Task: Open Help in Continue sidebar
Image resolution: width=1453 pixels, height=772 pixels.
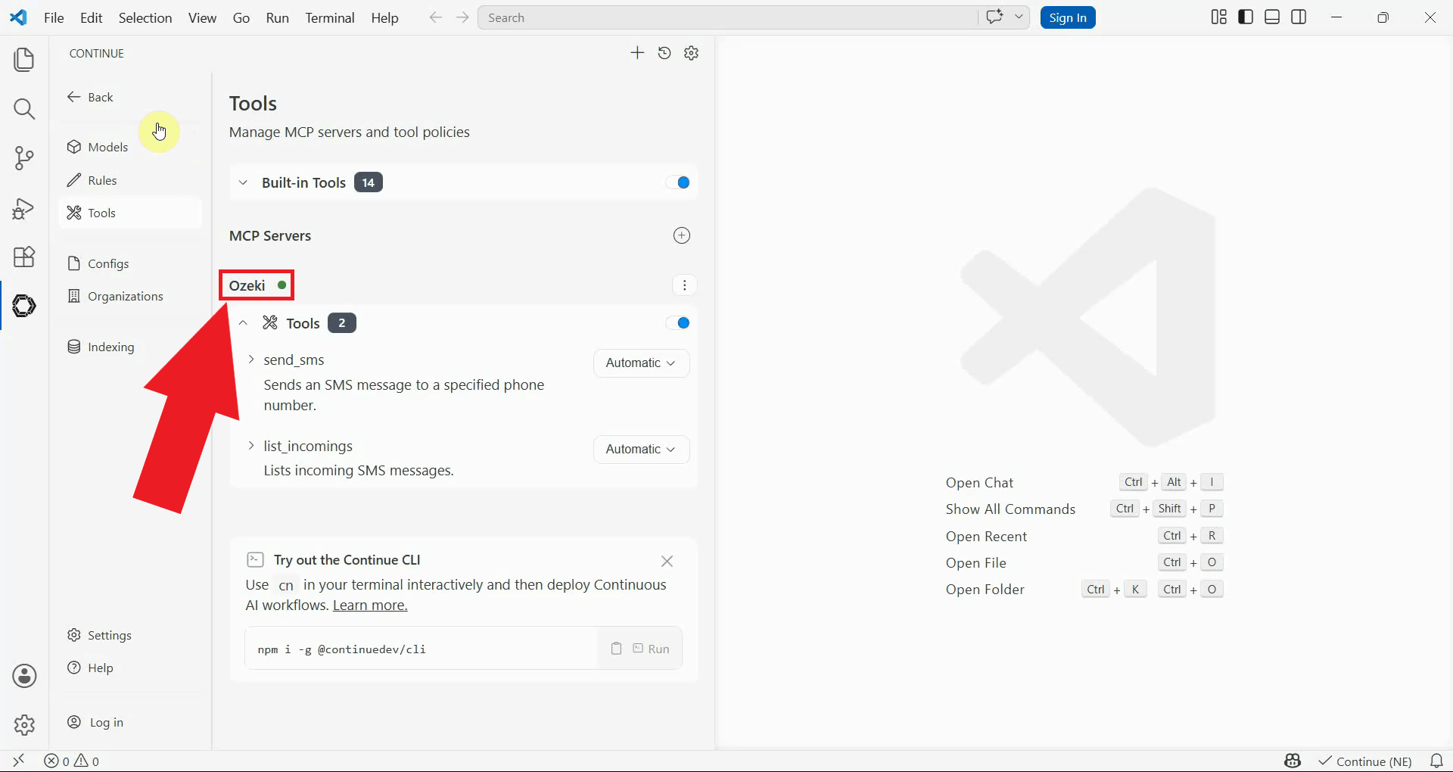Action: [91, 668]
